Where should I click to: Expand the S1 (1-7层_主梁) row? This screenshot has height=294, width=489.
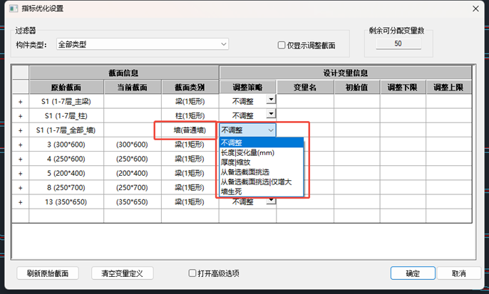(x=20, y=101)
